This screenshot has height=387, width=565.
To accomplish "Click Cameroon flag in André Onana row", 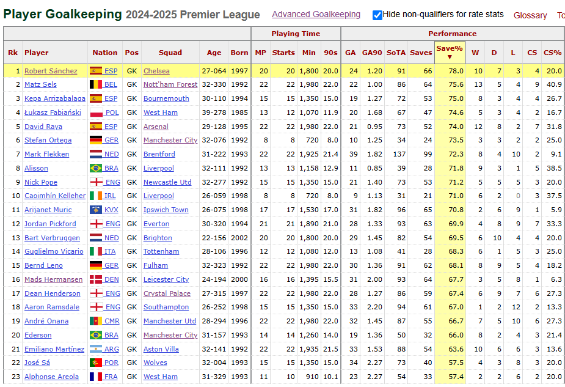I will 96,320.
